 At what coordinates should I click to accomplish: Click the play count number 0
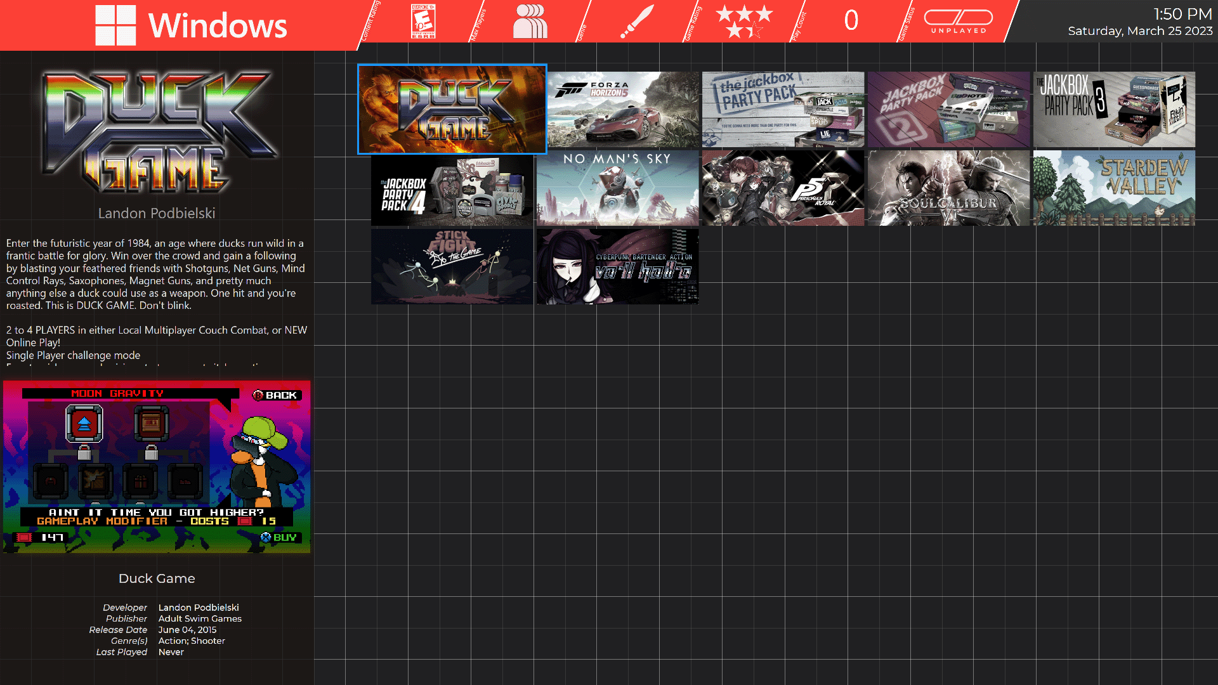pos(851,21)
